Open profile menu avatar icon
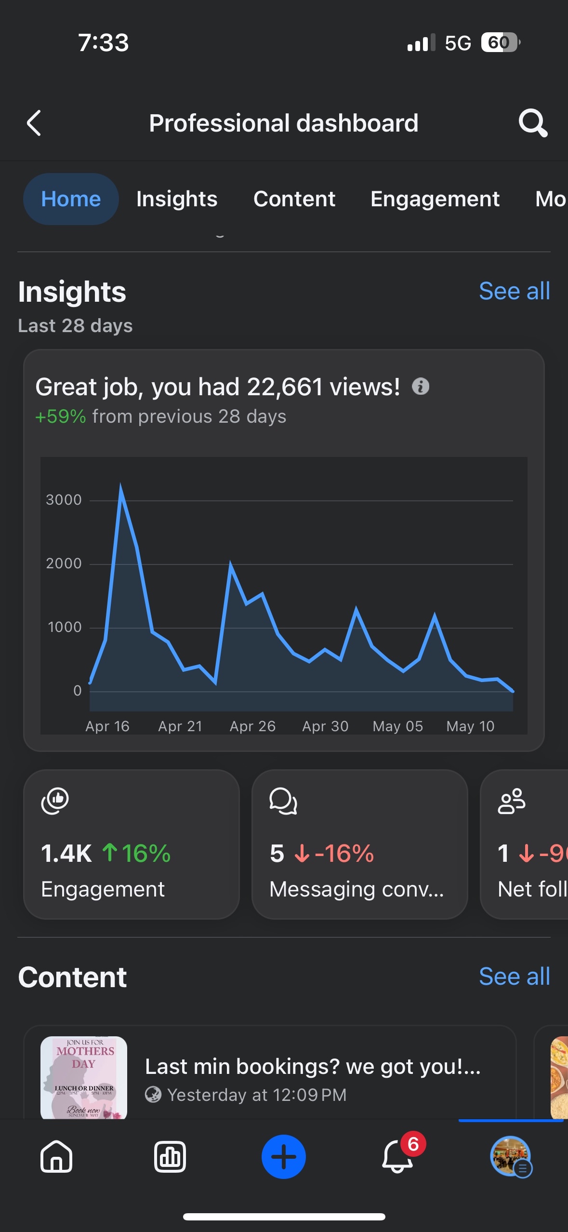 click(x=511, y=1156)
